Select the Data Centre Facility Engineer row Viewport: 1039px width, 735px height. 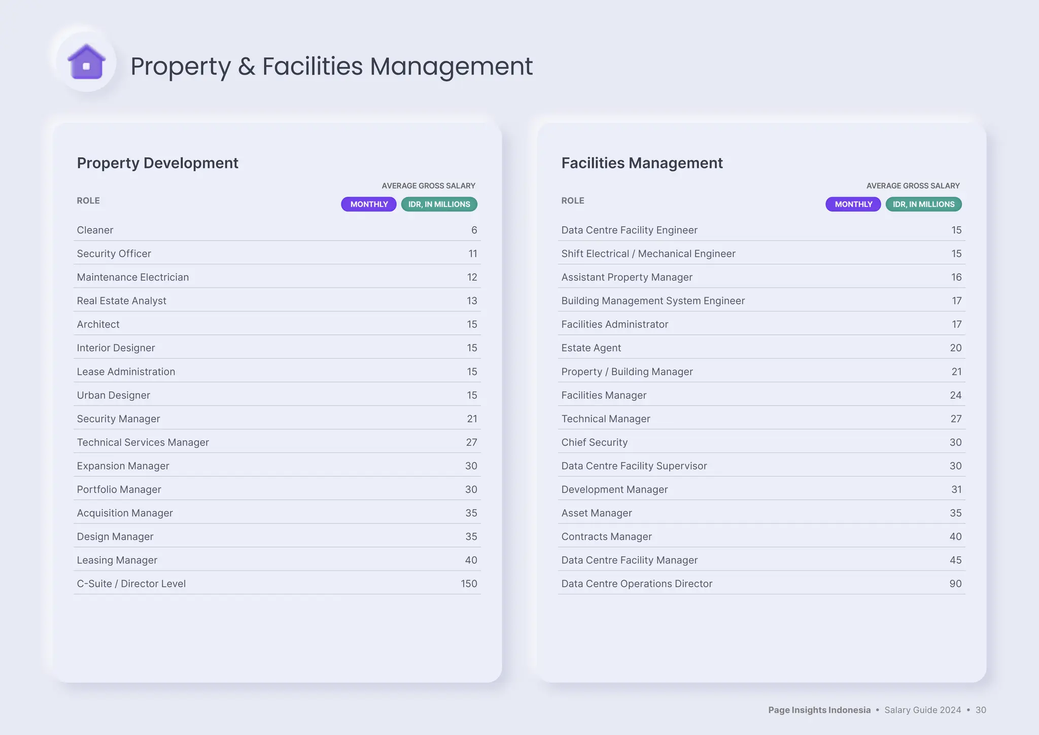(x=629, y=230)
